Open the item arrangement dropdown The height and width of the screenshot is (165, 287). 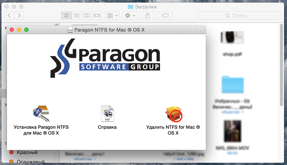pos(112,15)
